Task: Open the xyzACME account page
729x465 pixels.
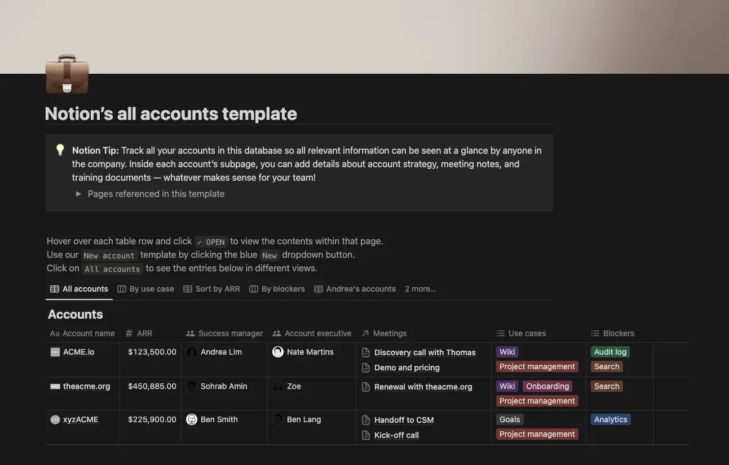Action: (81, 419)
